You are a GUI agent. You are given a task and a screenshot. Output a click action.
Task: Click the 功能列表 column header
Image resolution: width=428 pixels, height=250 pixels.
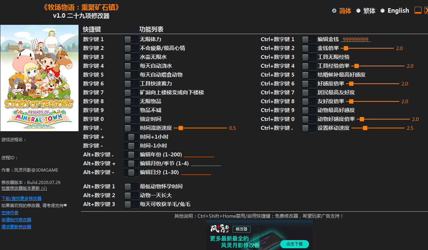pos(151,29)
